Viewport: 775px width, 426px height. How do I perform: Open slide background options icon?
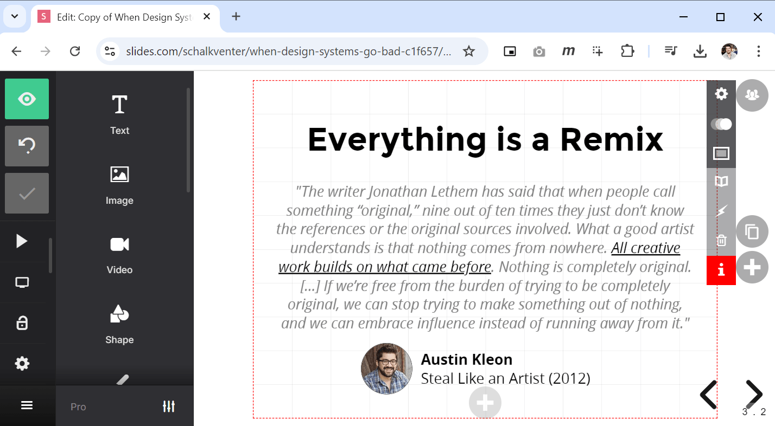click(x=721, y=153)
